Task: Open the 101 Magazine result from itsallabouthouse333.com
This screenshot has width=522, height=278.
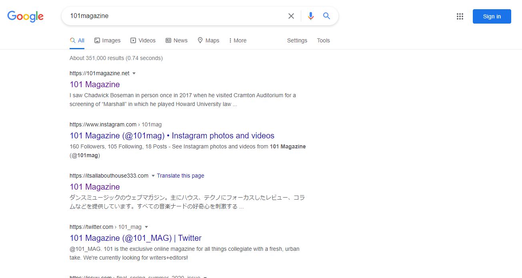Action: 95,187
